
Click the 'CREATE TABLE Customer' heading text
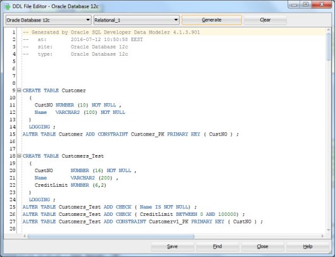click(54, 91)
